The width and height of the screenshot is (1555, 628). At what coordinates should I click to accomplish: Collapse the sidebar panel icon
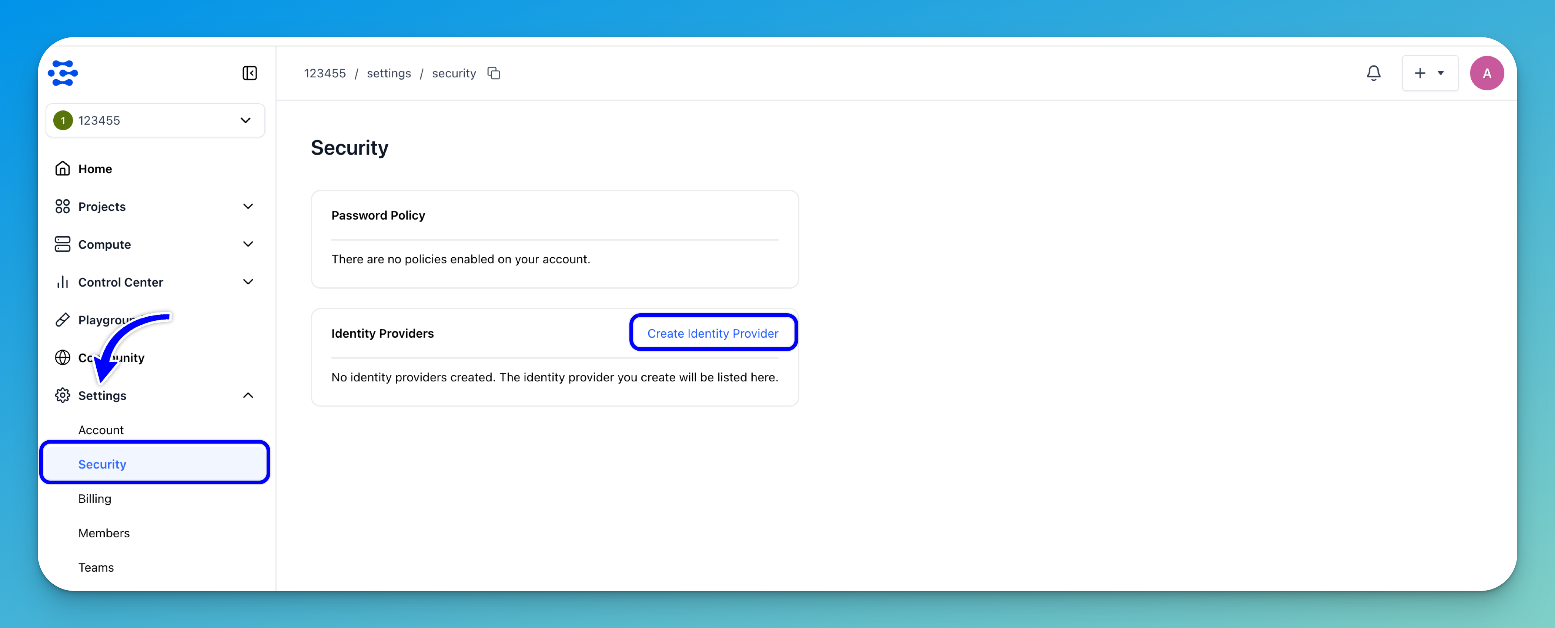point(249,73)
